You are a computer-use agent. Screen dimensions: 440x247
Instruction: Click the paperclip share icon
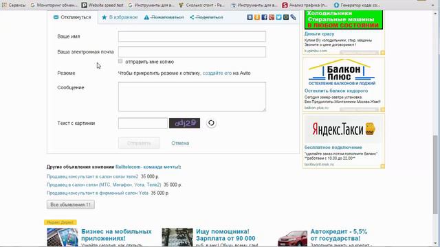[x=294, y=17]
